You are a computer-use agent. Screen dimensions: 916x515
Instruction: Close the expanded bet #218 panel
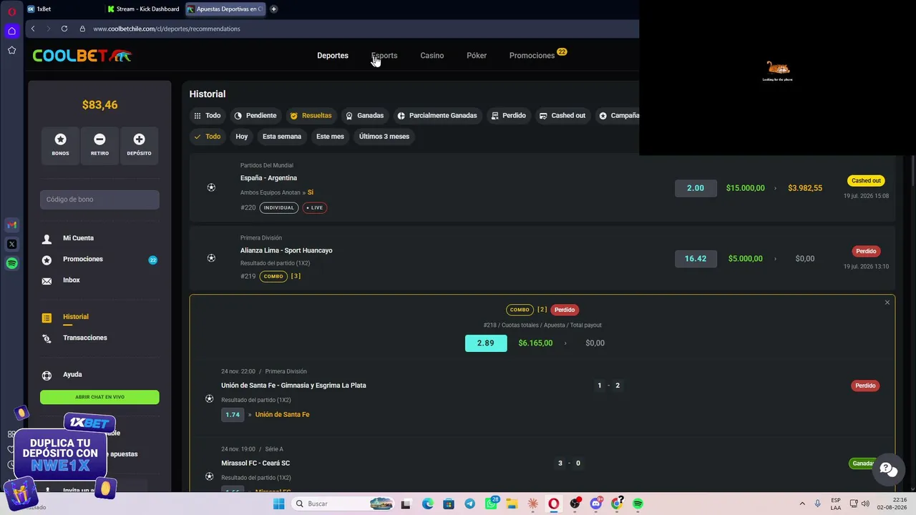coord(887,303)
